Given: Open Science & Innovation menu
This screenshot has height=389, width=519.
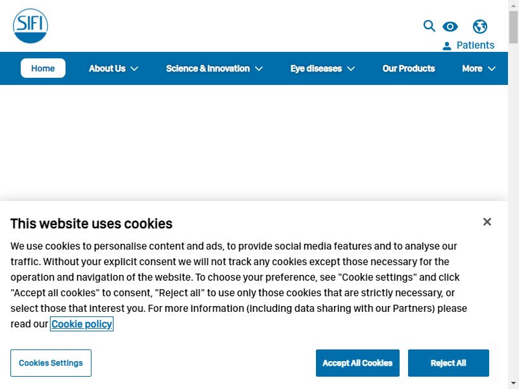Looking at the screenshot, I should point(208,69).
